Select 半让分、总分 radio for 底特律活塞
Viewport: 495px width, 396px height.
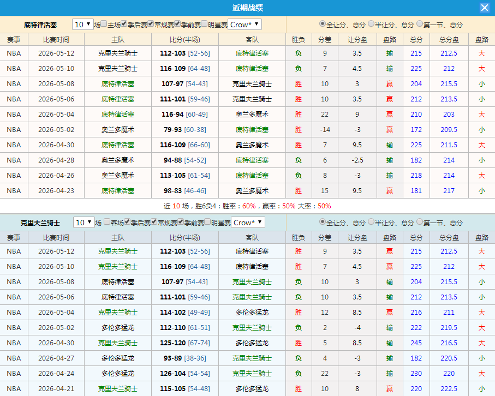click(371, 23)
